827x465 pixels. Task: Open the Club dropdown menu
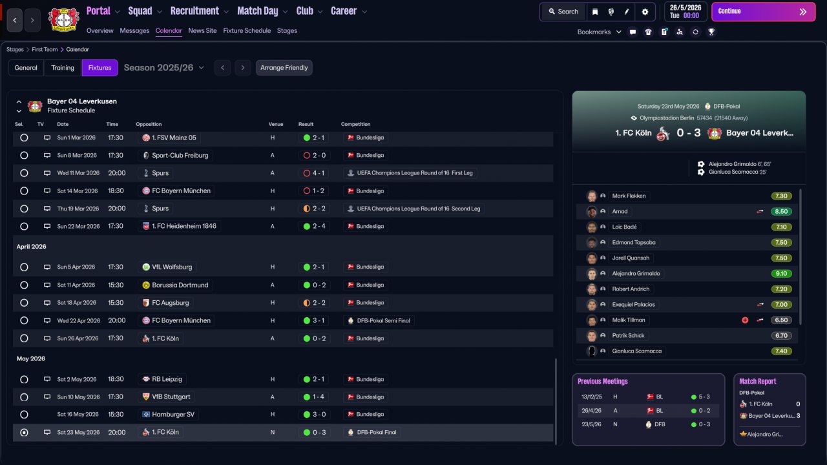[x=309, y=11]
